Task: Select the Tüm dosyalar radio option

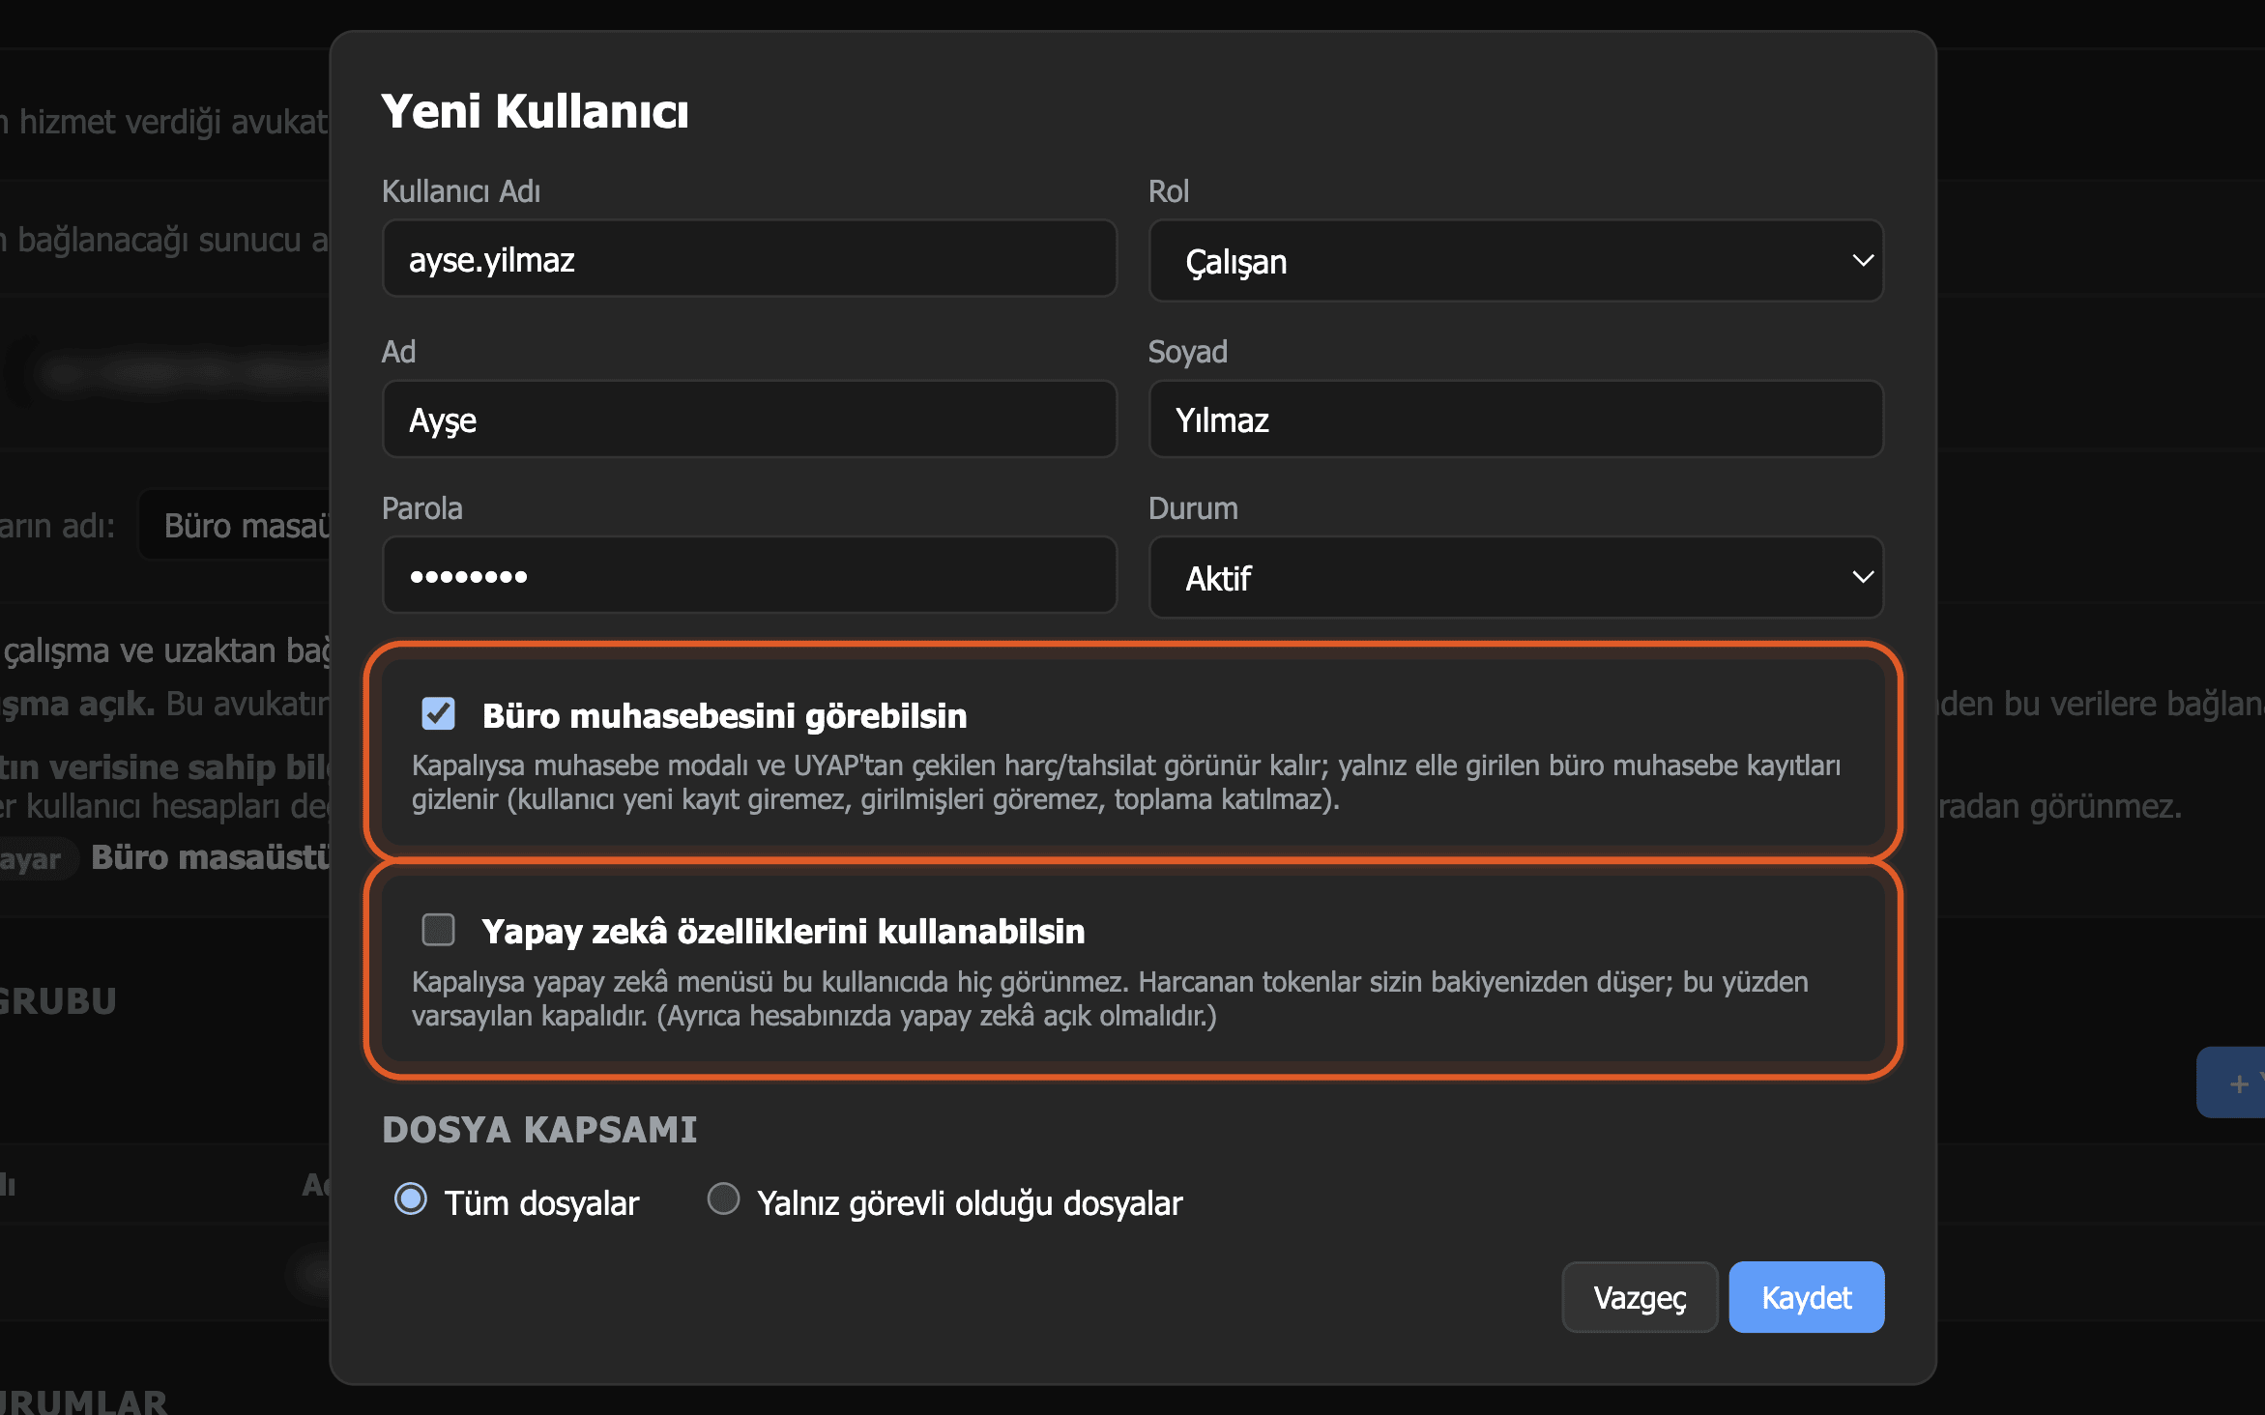Action: click(411, 1199)
